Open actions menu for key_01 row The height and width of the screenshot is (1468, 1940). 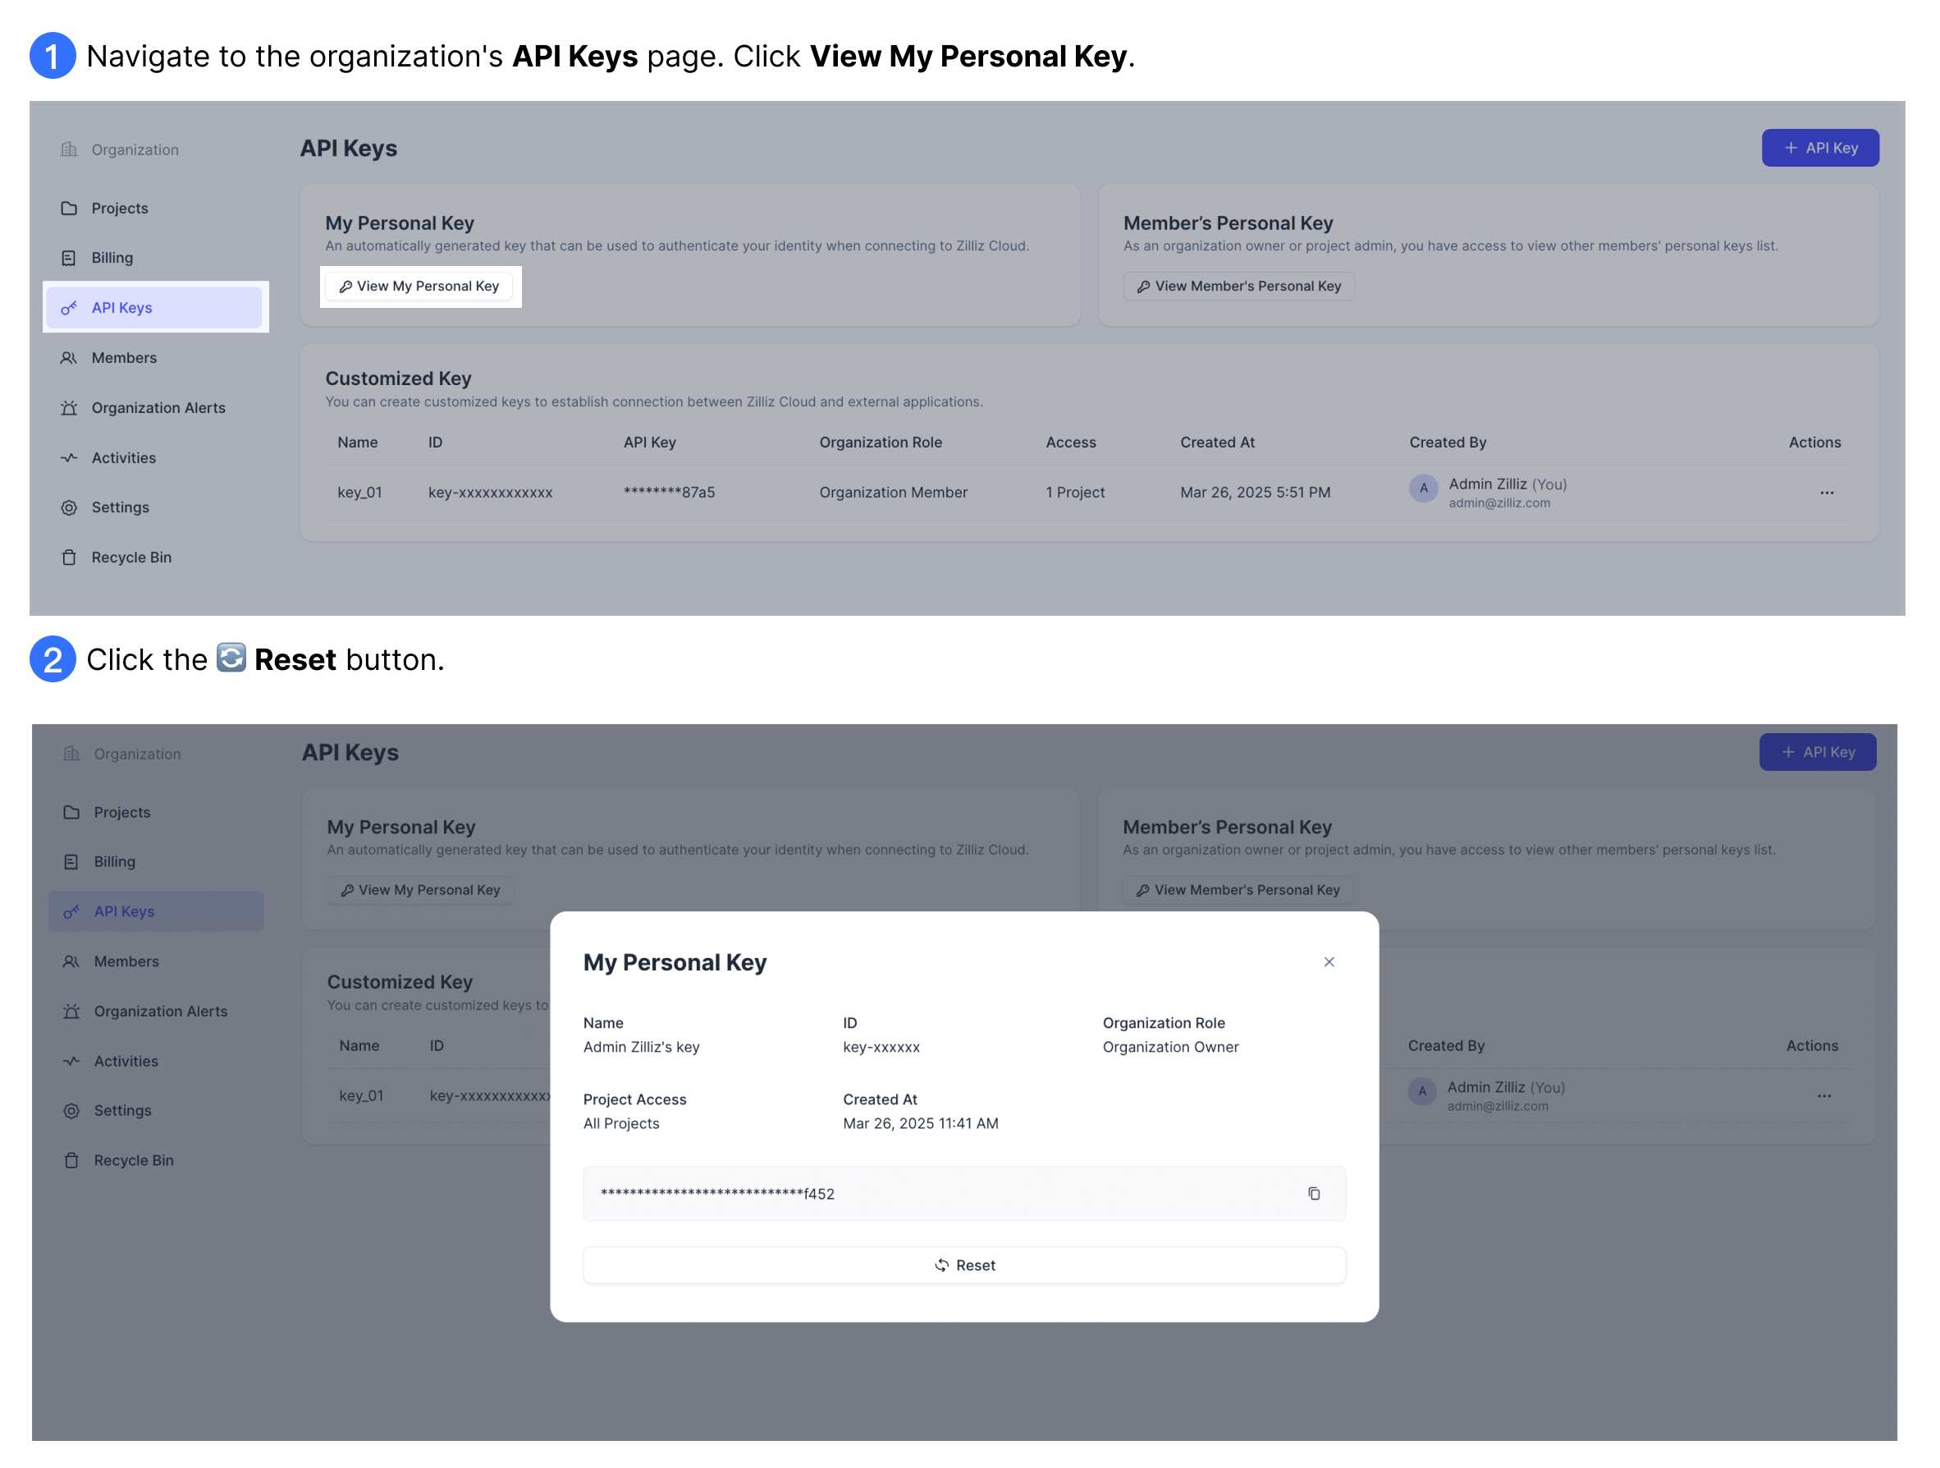(x=1827, y=493)
